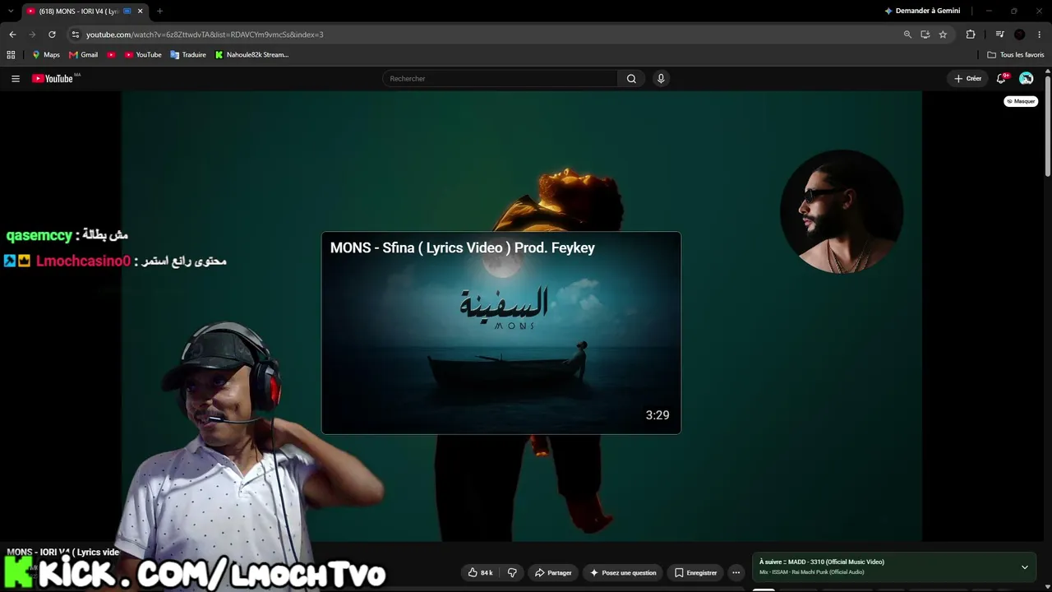
Task: Click the zoom magnifier in address bar
Action: 907,35
